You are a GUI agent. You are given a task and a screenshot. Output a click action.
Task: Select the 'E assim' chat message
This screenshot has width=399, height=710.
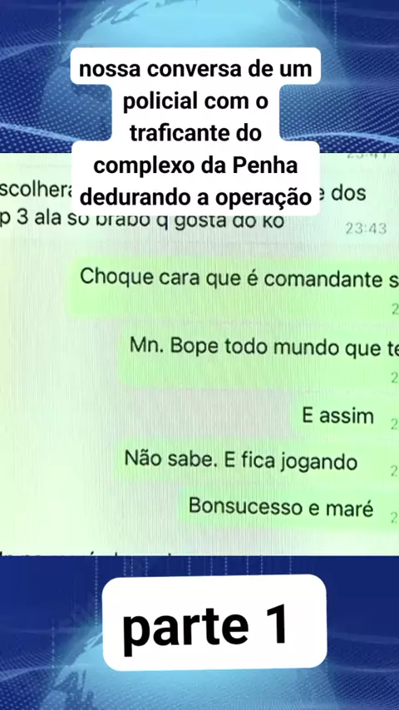(x=337, y=417)
